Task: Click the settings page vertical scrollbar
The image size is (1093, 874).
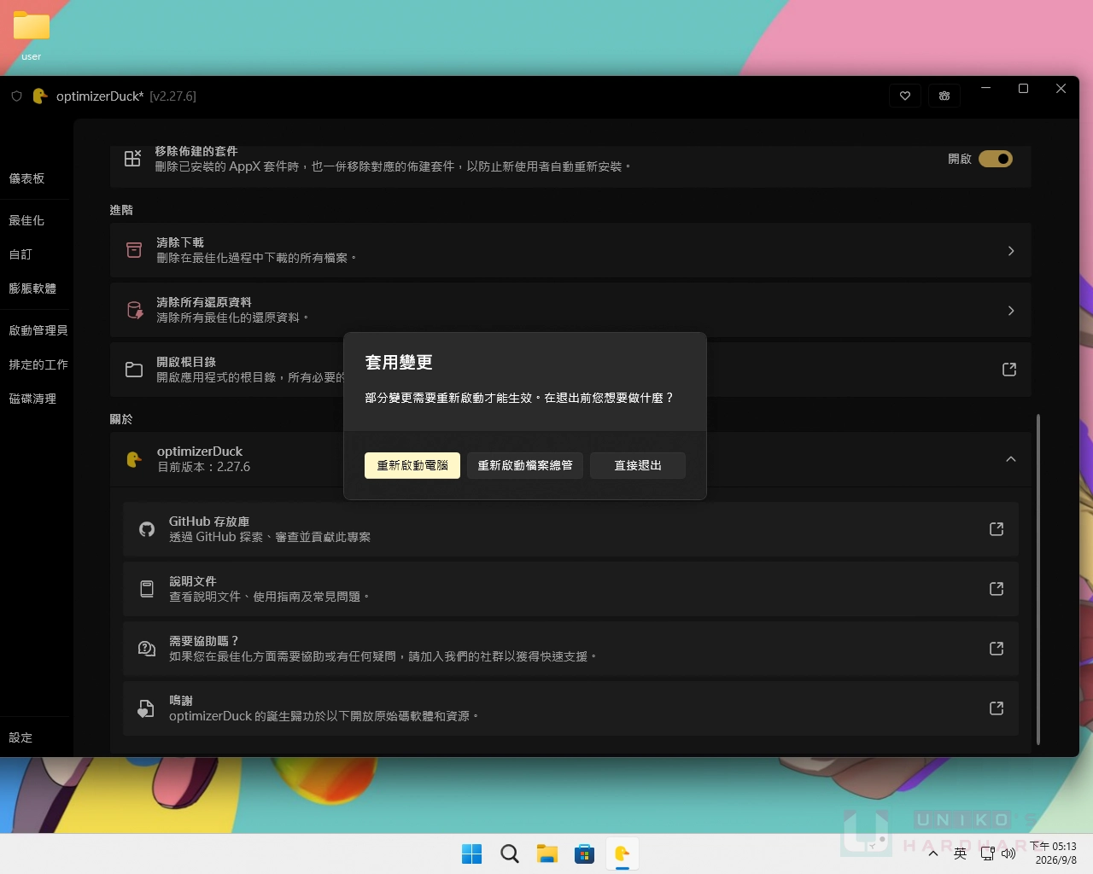Action: (x=1038, y=580)
